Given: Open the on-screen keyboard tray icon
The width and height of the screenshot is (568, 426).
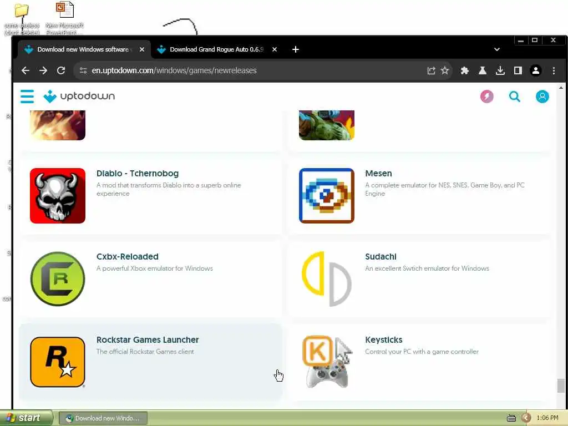Looking at the screenshot, I should tap(511, 418).
